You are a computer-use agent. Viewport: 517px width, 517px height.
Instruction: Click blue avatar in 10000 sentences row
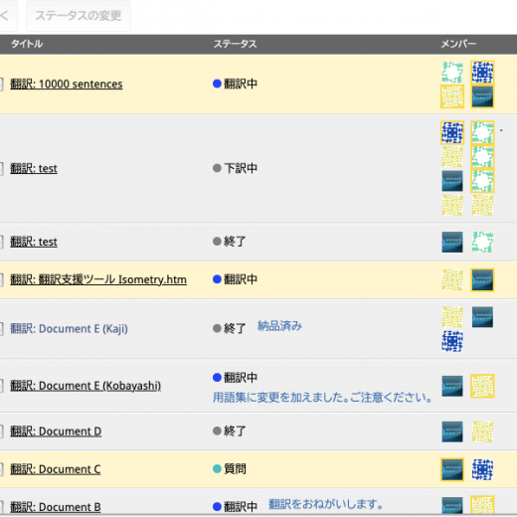482,72
